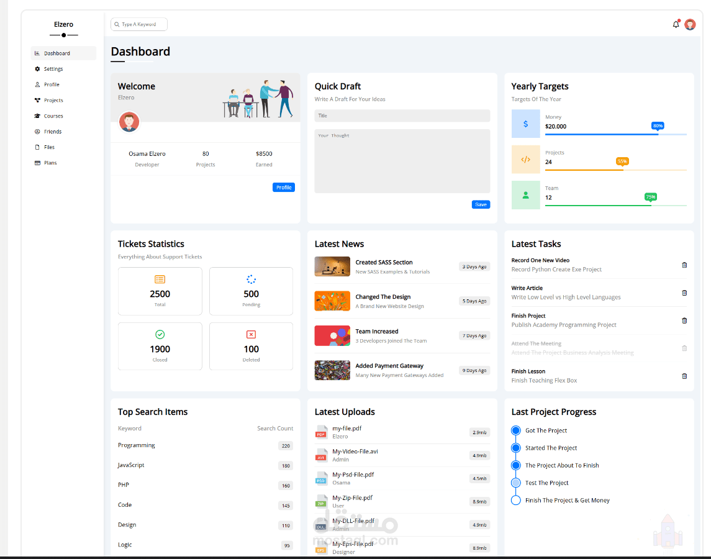
Task: Select the Test The Project progress circle
Action: (x=515, y=483)
